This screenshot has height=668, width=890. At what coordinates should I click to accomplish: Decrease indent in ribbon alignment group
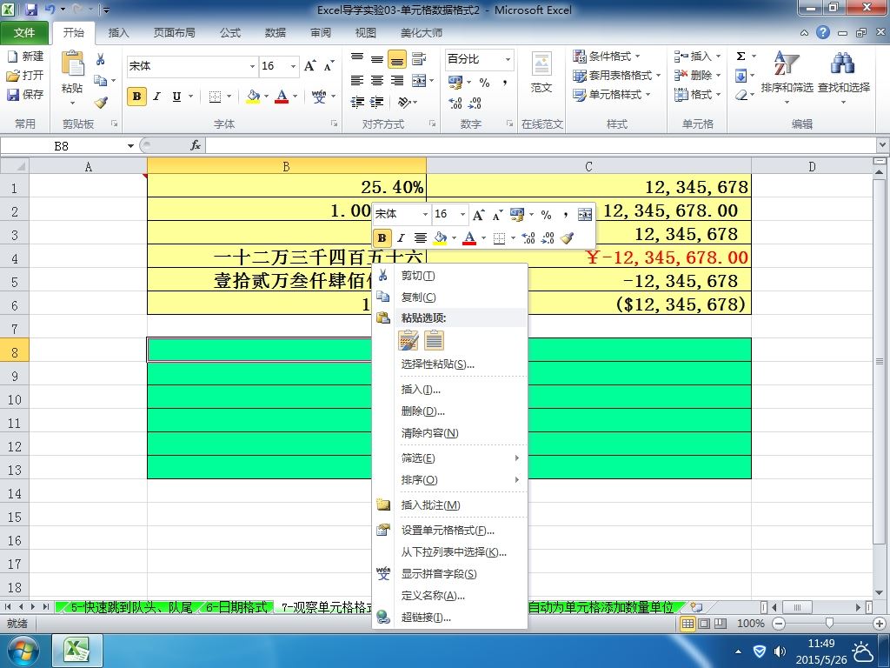[357, 103]
